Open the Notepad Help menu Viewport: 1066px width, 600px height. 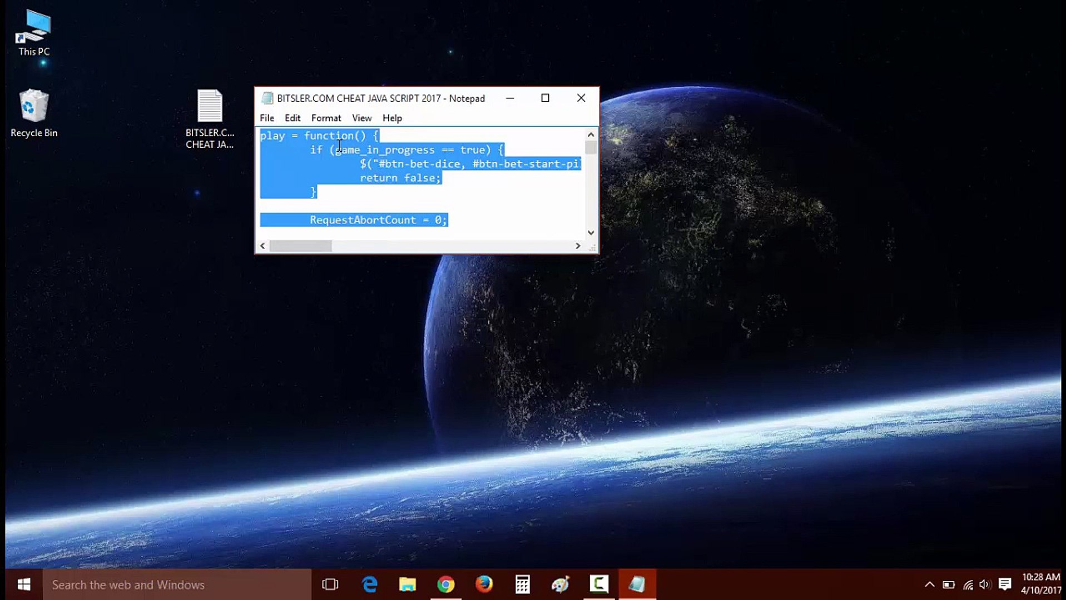coord(392,118)
